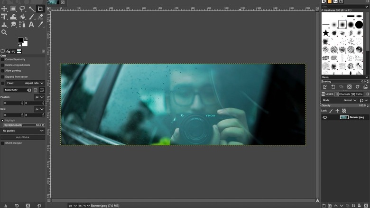Select the Crop tool in the toolbox

point(40,9)
